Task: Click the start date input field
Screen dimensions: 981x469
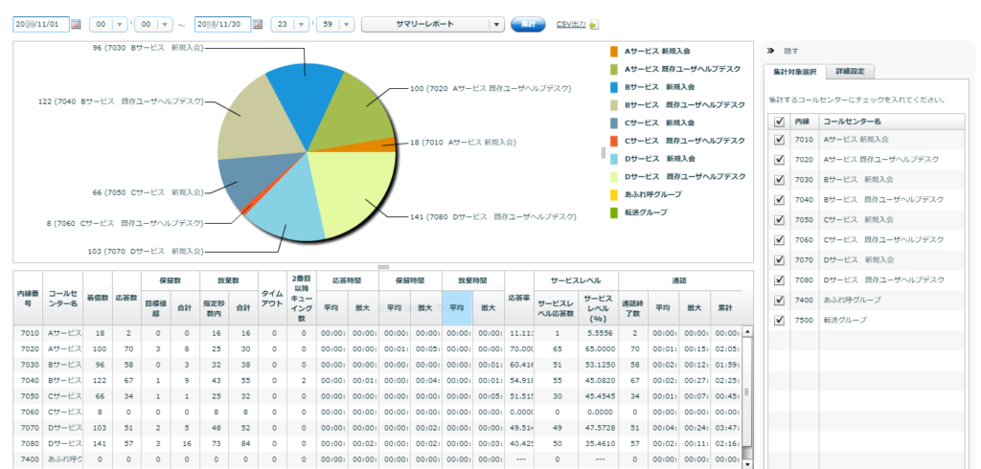Action: tap(40, 24)
